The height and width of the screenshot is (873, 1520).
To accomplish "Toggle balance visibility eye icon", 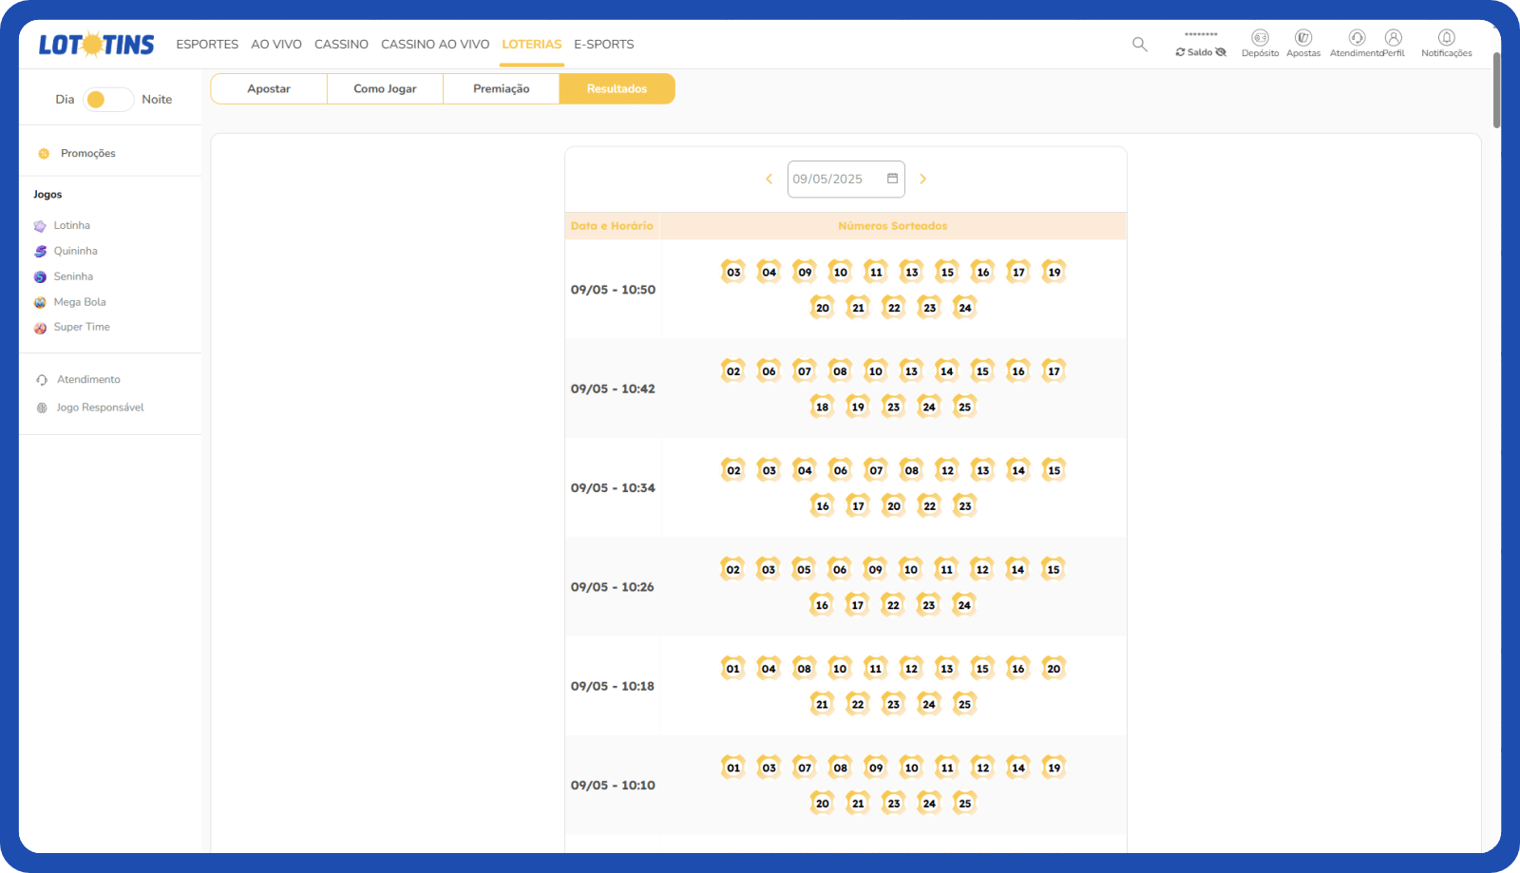I will point(1222,52).
